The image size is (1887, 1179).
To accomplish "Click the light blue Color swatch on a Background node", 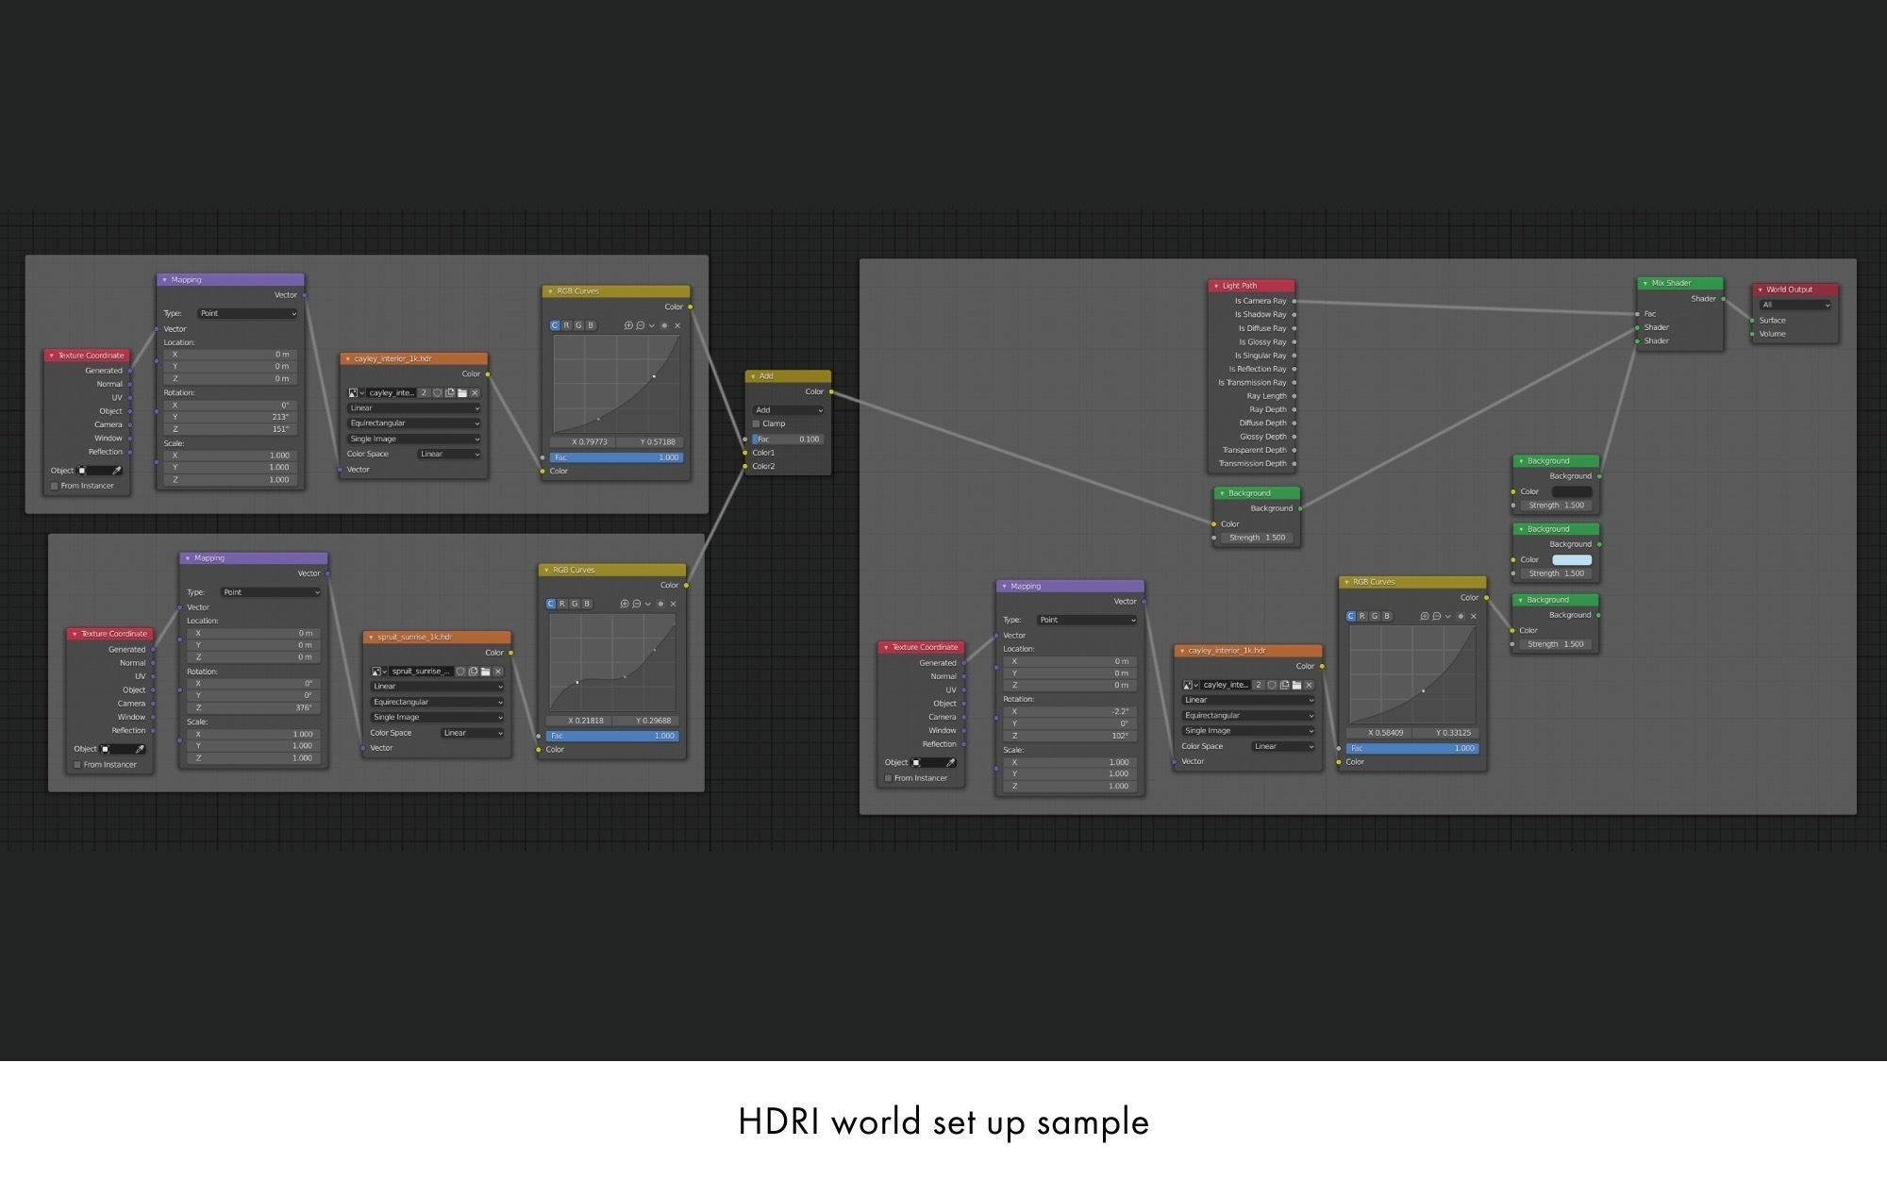I will 1572,560.
